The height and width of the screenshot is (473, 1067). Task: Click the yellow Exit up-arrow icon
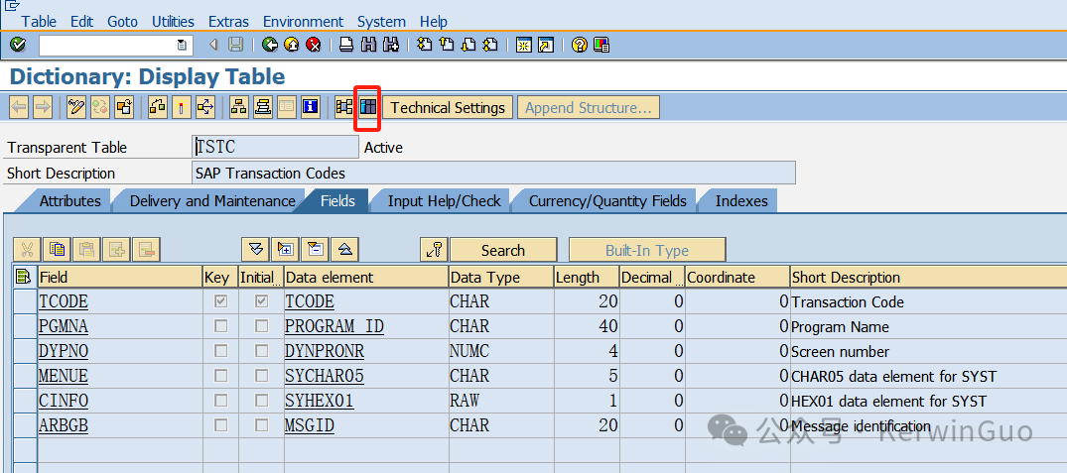(291, 46)
